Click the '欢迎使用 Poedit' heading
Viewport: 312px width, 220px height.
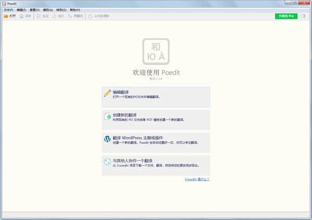tap(156, 73)
